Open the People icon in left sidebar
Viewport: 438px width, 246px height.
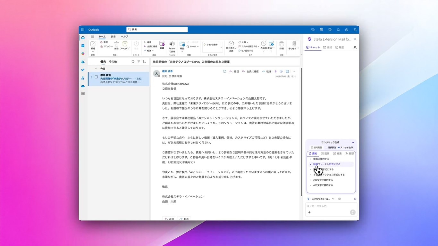(83, 61)
